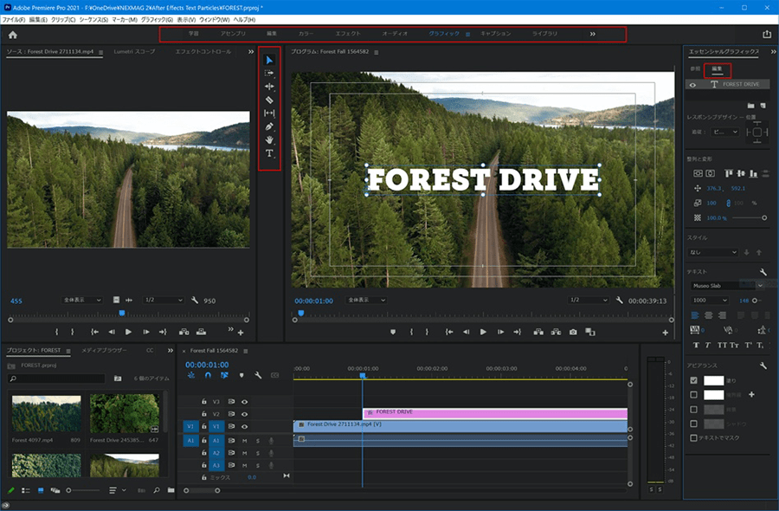This screenshot has height=511, width=779.
Task: Click the white fill color swatch
Action: (x=712, y=380)
